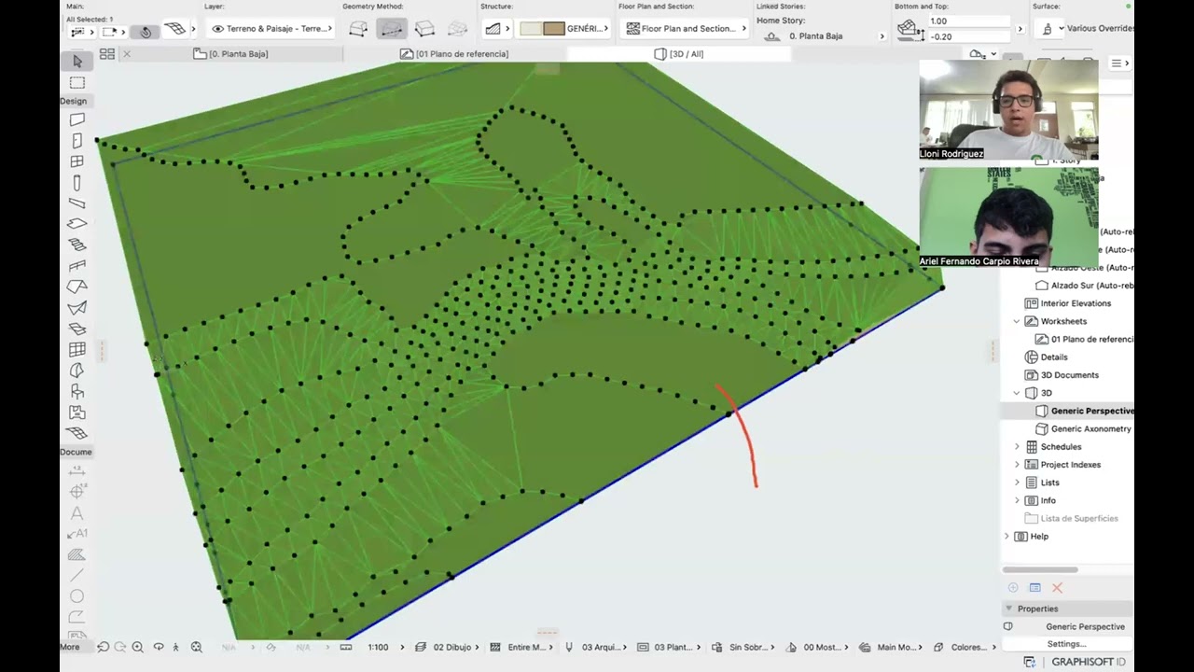
Task: Select the Label tool
Action: (x=77, y=534)
